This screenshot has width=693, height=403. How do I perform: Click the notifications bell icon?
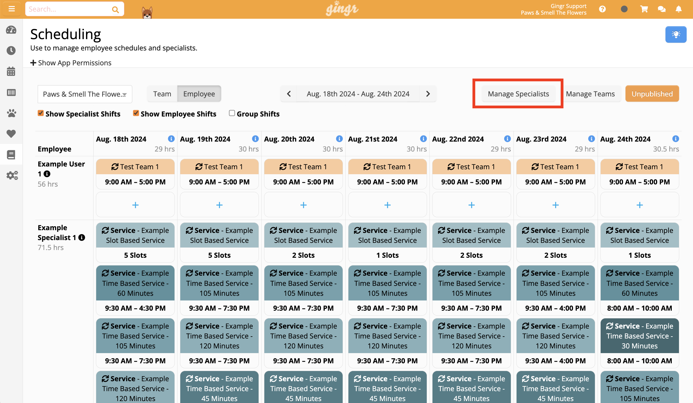pyautogui.click(x=679, y=9)
